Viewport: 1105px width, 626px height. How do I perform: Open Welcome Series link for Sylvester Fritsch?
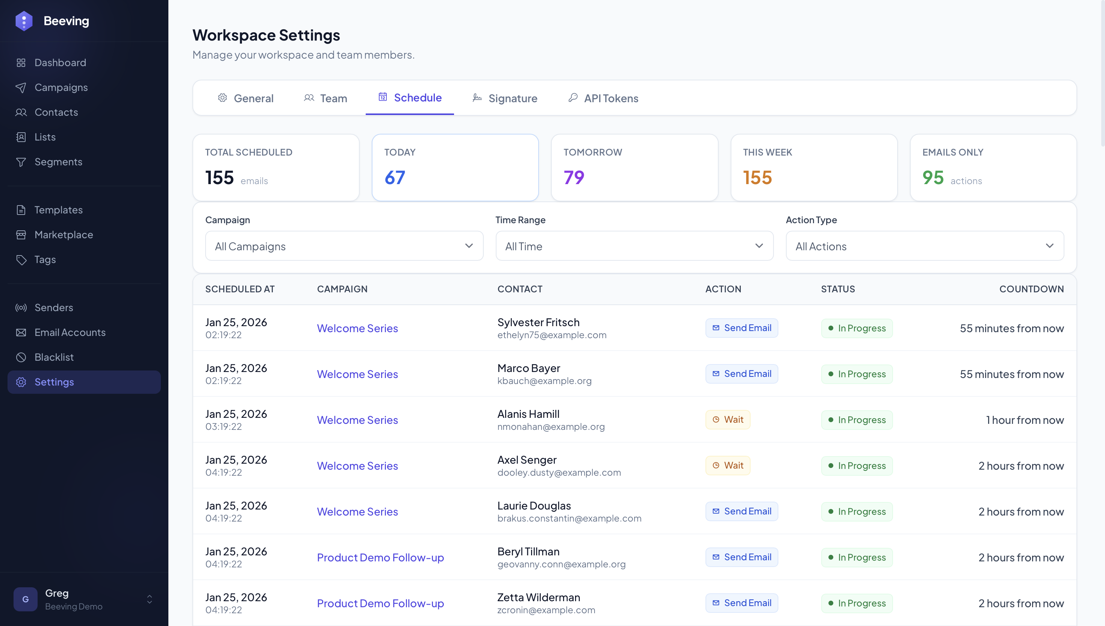click(x=357, y=328)
